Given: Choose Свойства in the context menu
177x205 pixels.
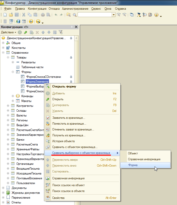Looking at the screenshot, I should tap(82, 198).
